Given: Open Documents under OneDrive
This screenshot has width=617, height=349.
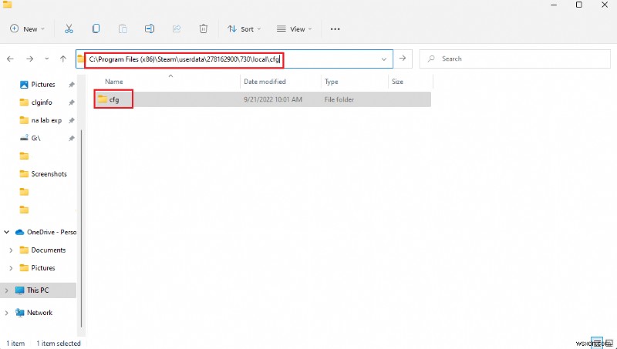Looking at the screenshot, I should (x=48, y=250).
